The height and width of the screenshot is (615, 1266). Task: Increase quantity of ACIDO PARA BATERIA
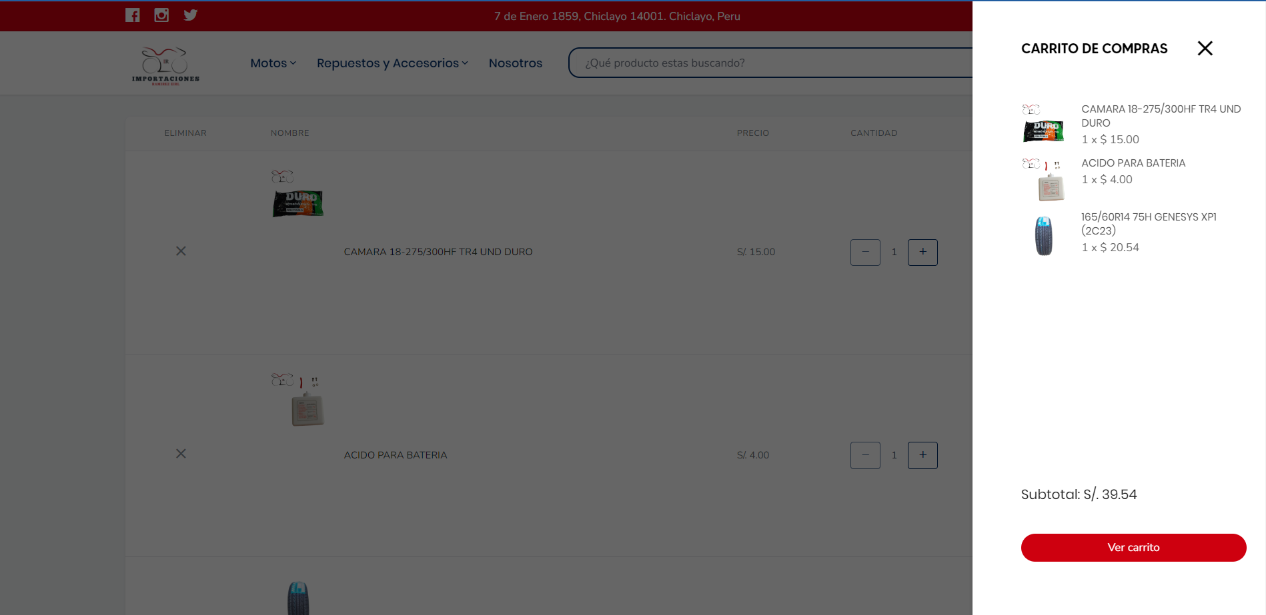point(922,455)
